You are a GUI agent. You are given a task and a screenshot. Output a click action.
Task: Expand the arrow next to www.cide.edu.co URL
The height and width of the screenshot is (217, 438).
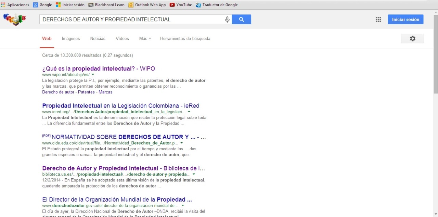coord(182,143)
